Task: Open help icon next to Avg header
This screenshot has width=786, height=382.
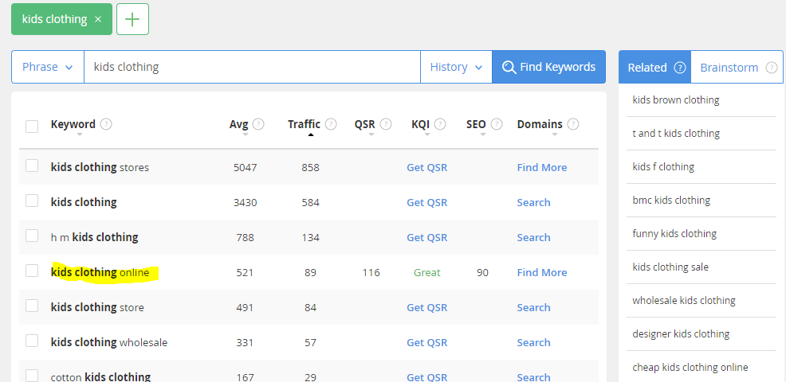Action: click(x=258, y=124)
